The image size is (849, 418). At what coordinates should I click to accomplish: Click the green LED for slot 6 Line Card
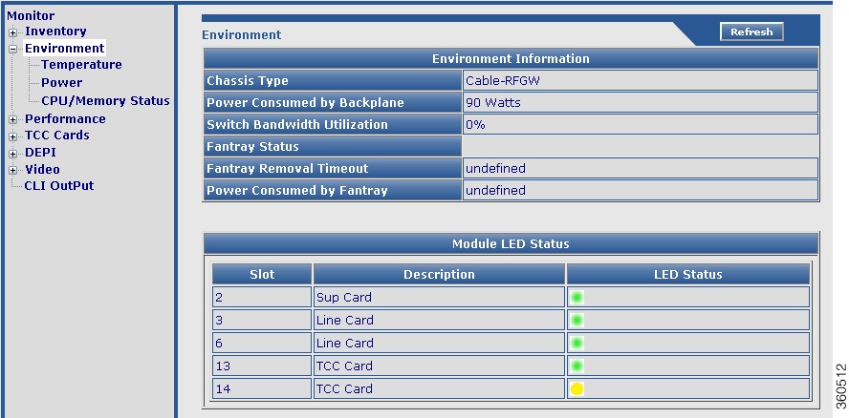click(577, 343)
